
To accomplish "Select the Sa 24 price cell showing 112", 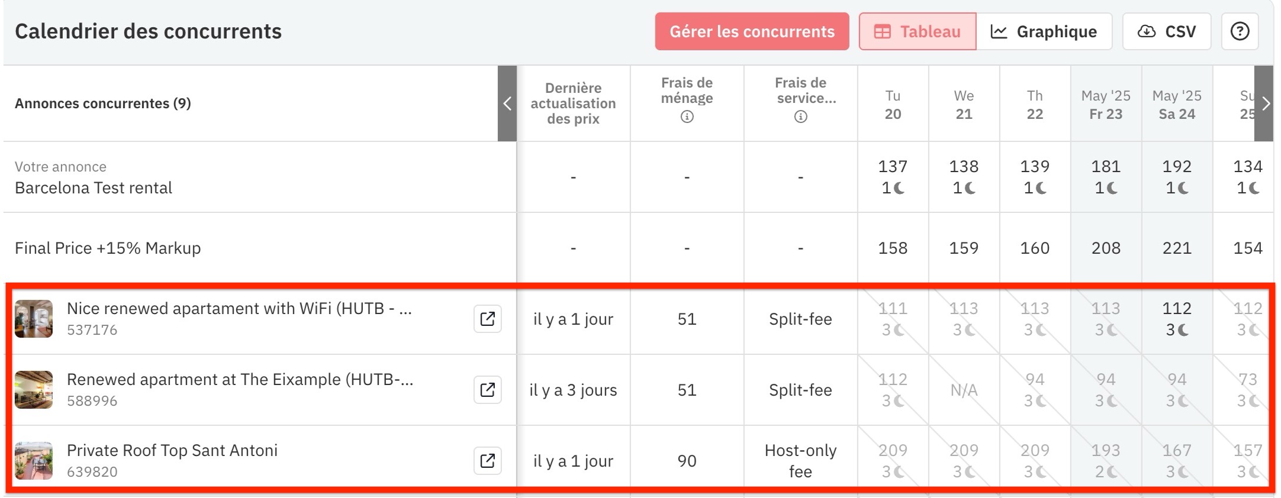I will (x=1177, y=319).
